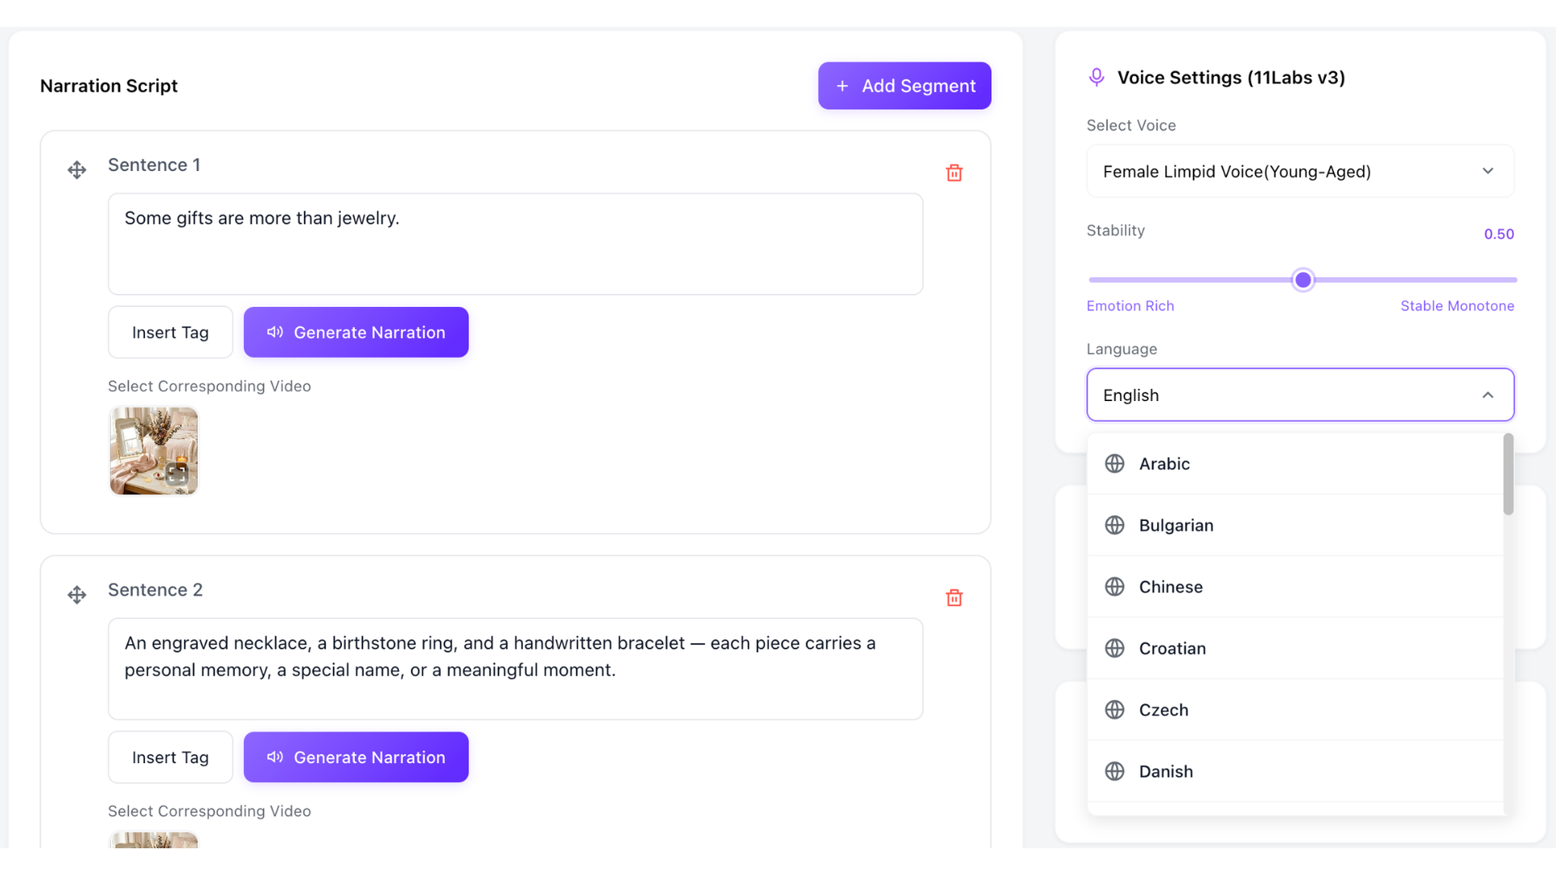Delete Sentence 2 with the trash icon
The height and width of the screenshot is (875, 1556).
tap(954, 598)
